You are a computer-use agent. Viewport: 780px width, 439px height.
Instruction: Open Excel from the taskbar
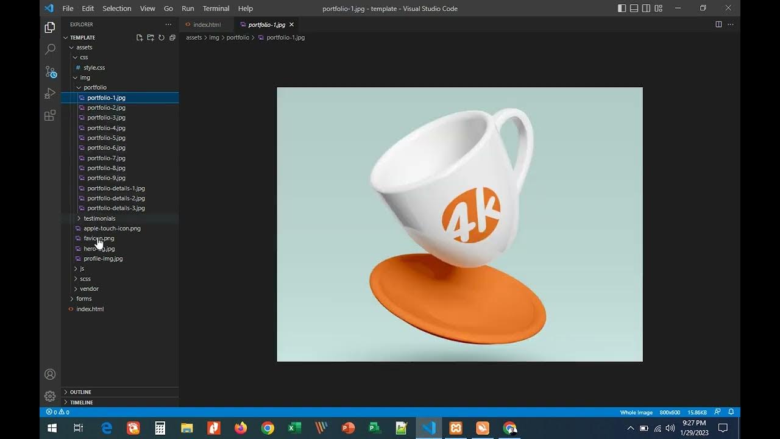[294, 428]
